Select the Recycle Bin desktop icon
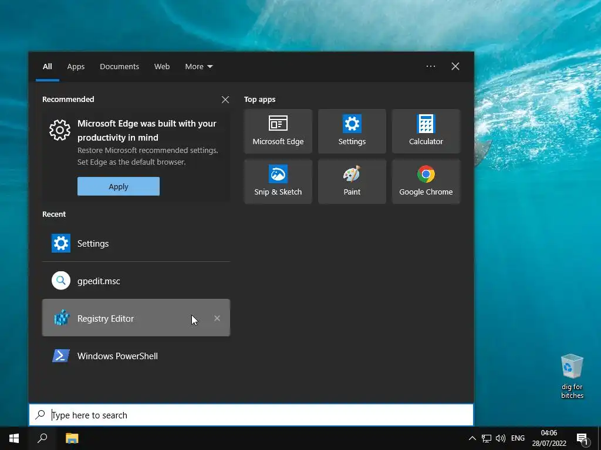The width and height of the screenshot is (601, 450). point(572,376)
